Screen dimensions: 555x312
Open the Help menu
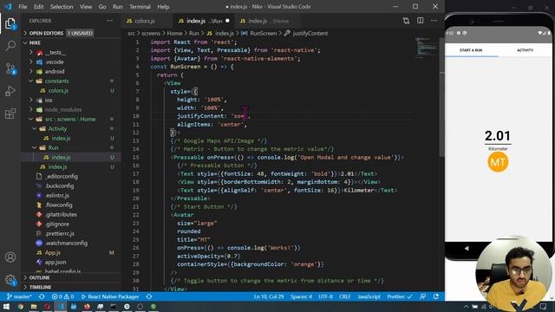[163, 7]
